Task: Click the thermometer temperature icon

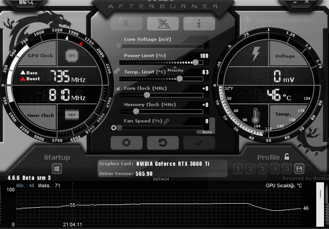Action: tap(255, 116)
